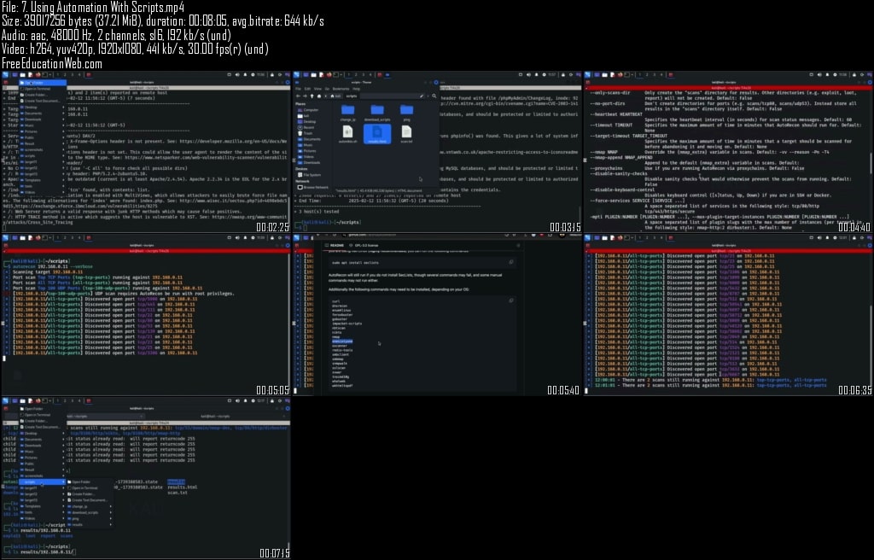
Task: Open the download_scripts folder in the 00:03:15 frame
Action: 377,114
